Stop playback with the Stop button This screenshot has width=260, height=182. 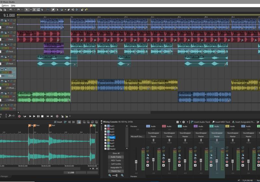click(x=42, y=116)
